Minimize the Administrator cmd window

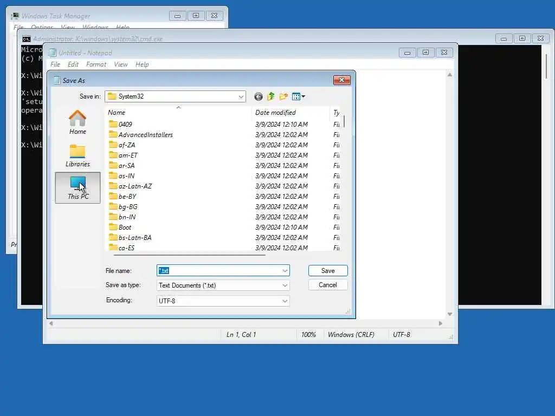coord(504,38)
